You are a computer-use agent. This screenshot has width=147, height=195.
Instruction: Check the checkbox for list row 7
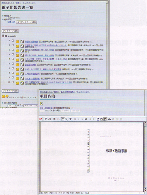tap(13, 68)
